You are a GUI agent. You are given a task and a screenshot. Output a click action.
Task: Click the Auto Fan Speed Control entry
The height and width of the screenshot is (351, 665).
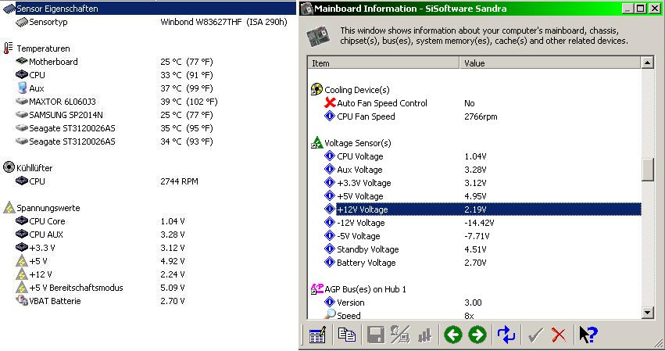click(381, 103)
